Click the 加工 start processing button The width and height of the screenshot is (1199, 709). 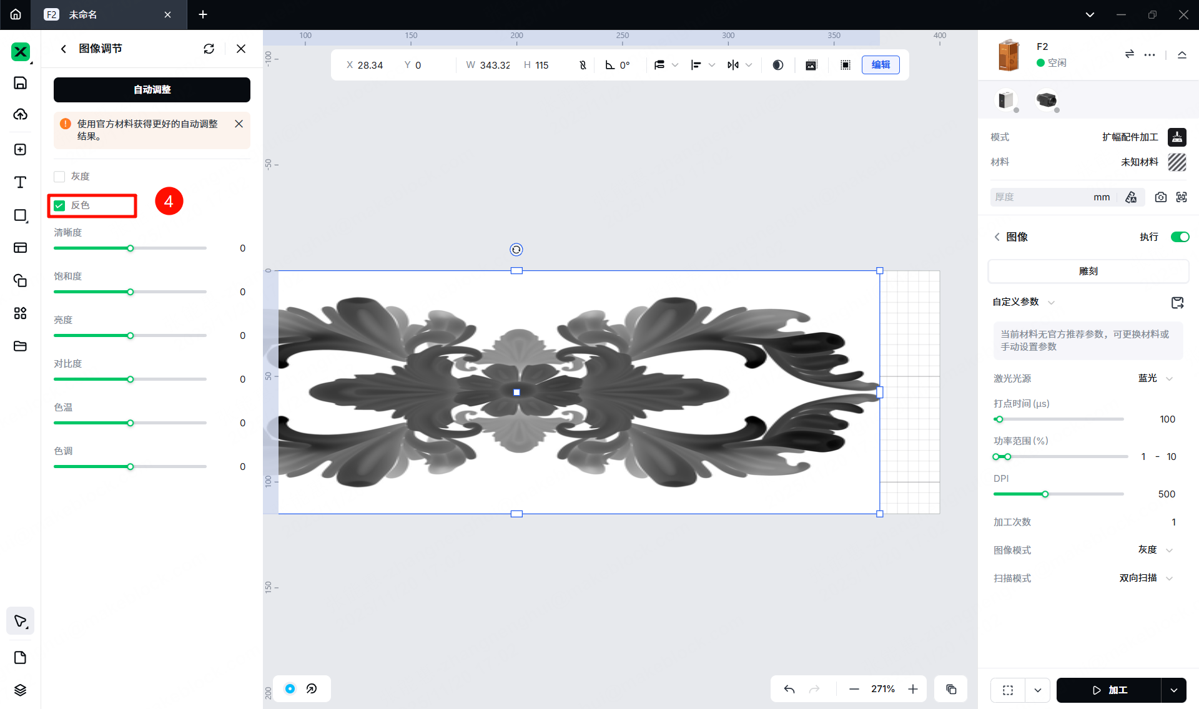click(1108, 690)
